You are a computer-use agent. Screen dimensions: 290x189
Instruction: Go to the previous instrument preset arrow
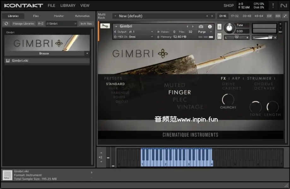pos(187,26)
